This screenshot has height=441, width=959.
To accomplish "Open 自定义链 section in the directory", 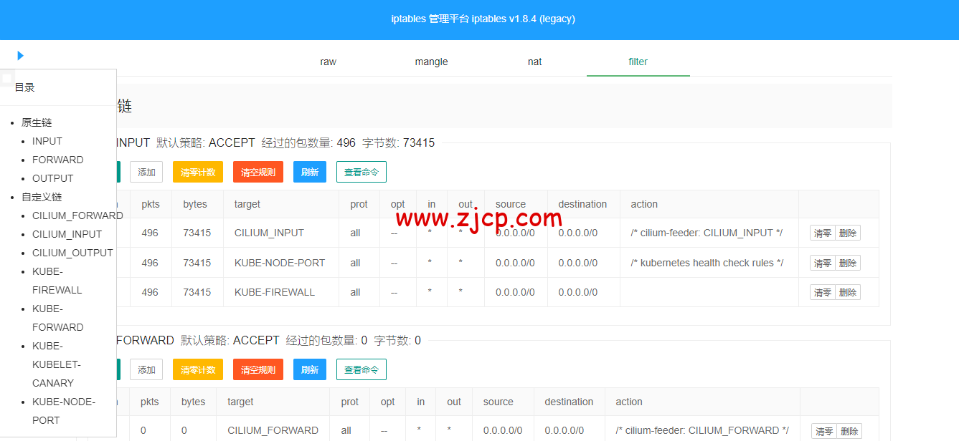I will (x=42, y=197).
